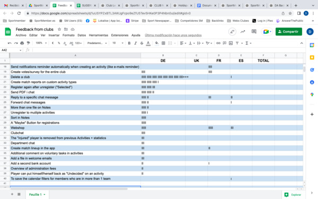Image resolution: width=318 pixels, height=199 pixels.
Task: Toggle italic formatting
Action: point(136,43)
